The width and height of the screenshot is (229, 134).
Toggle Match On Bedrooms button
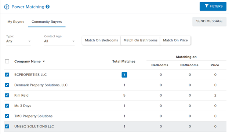tap(101, 40)
